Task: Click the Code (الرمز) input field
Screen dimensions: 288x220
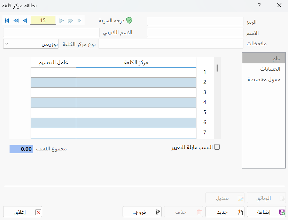Action: coord(195,22)
